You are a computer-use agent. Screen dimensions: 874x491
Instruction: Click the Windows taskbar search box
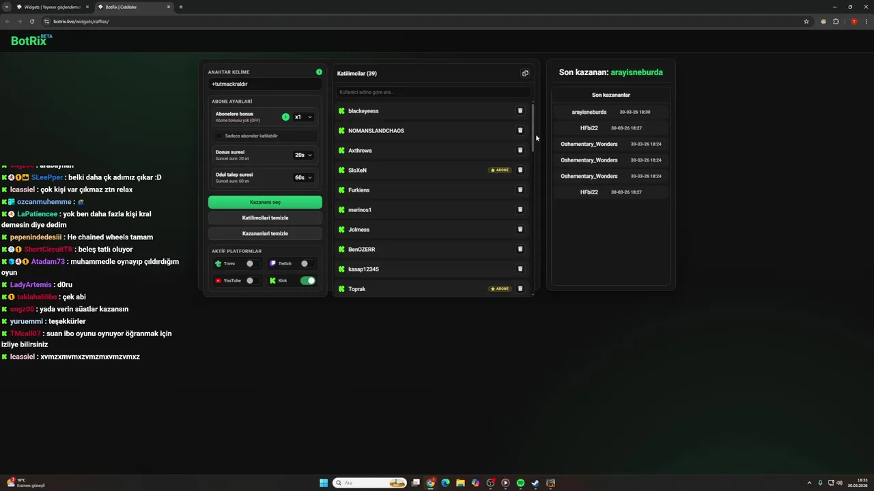(x=370, y=483)
